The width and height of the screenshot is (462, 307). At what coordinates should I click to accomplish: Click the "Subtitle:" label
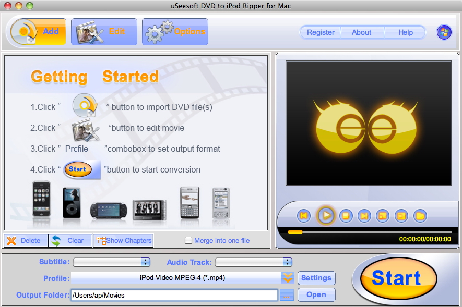[54, 262]
